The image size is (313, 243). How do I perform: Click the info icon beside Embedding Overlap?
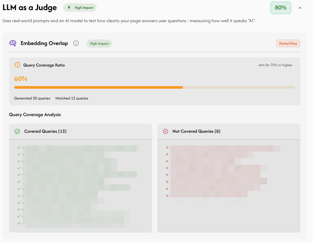(76, 43)
